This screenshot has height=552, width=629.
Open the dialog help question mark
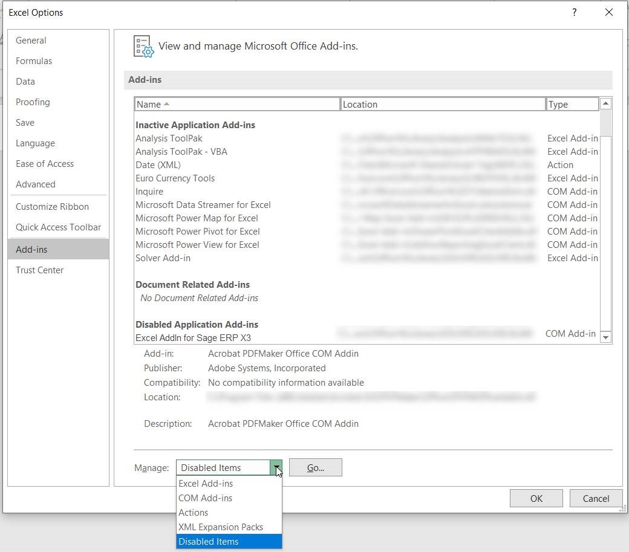tap(574, 12)
